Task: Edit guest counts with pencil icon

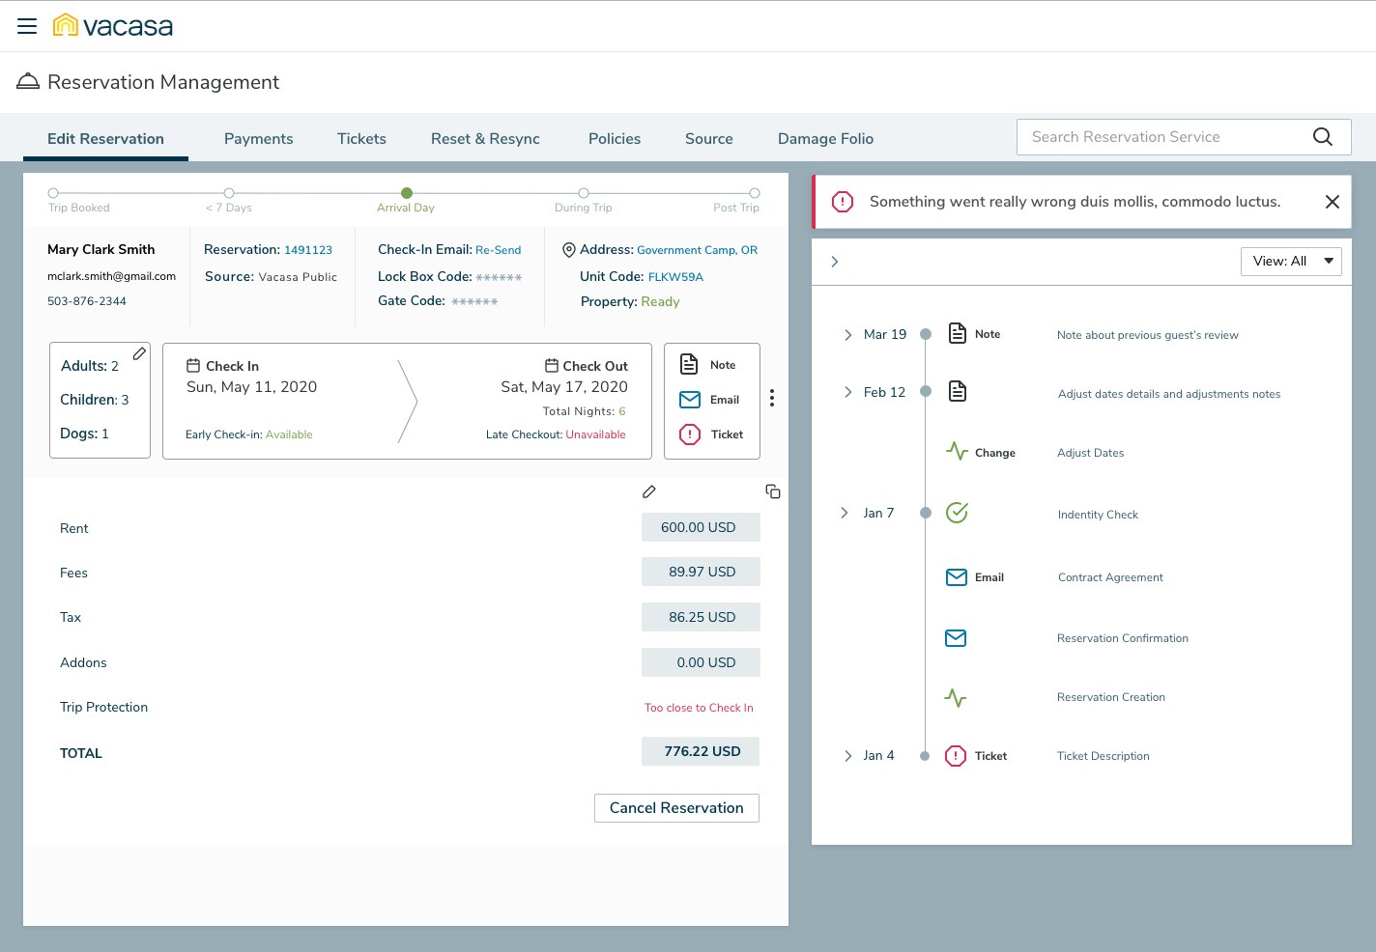Action: [x=140, y=353]
